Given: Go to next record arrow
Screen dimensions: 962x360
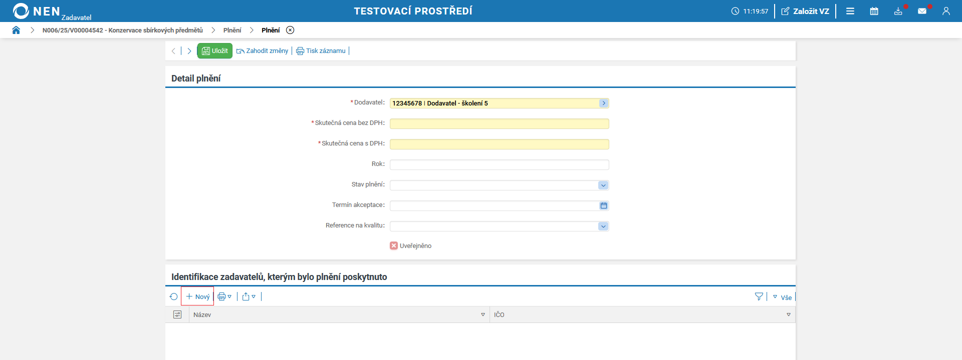Looking at the screenshot, I should (x=189, y=51).
